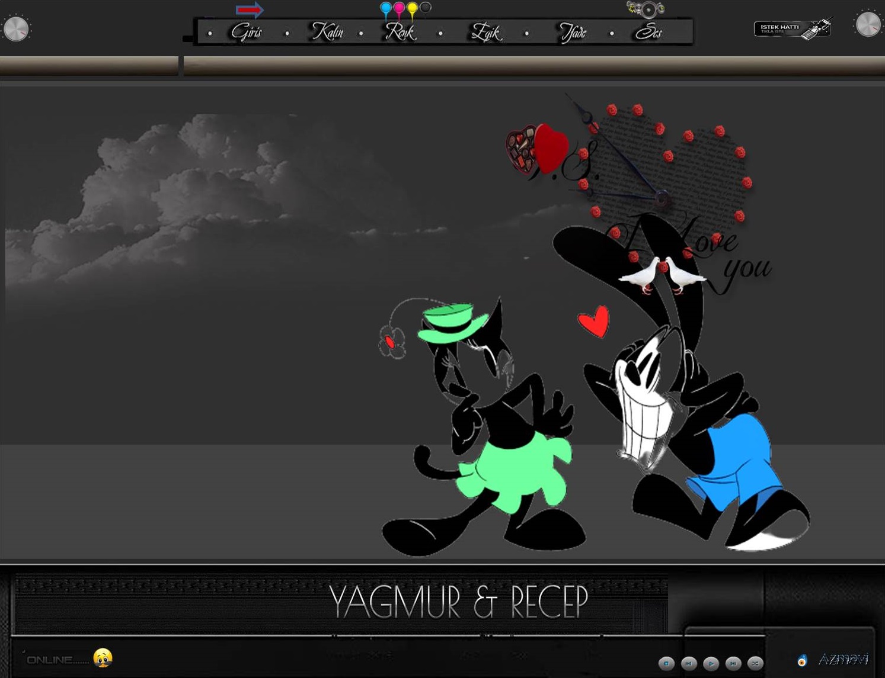Click the Azmavi logo
The height and width of the screenshot is (678, 885).
(843, 659)
